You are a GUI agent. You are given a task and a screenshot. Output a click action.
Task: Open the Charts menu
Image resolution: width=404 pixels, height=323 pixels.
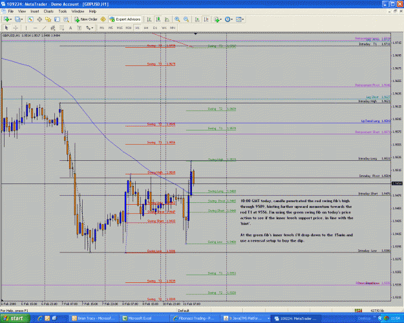click(48, 12)
